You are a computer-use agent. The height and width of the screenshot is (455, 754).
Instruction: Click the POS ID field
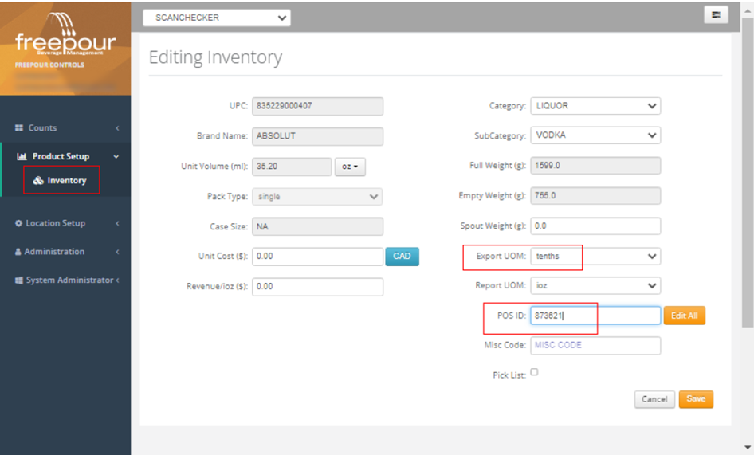click(x=595, y=316)
